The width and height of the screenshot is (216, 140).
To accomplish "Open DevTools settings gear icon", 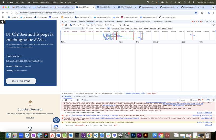I will [x=207, y=22].
